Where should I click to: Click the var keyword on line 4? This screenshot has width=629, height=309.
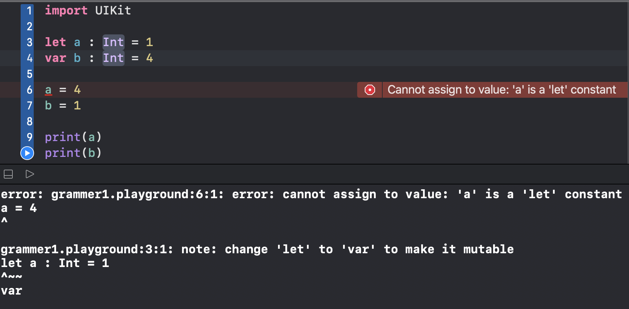point(55,58)
